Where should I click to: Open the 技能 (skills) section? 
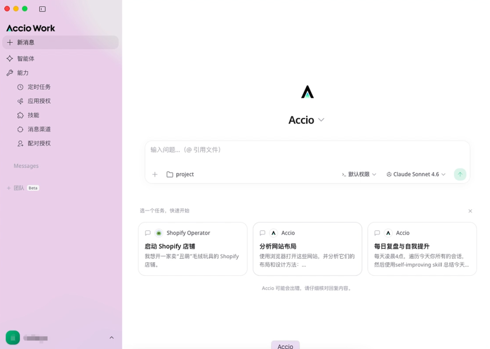33,115
